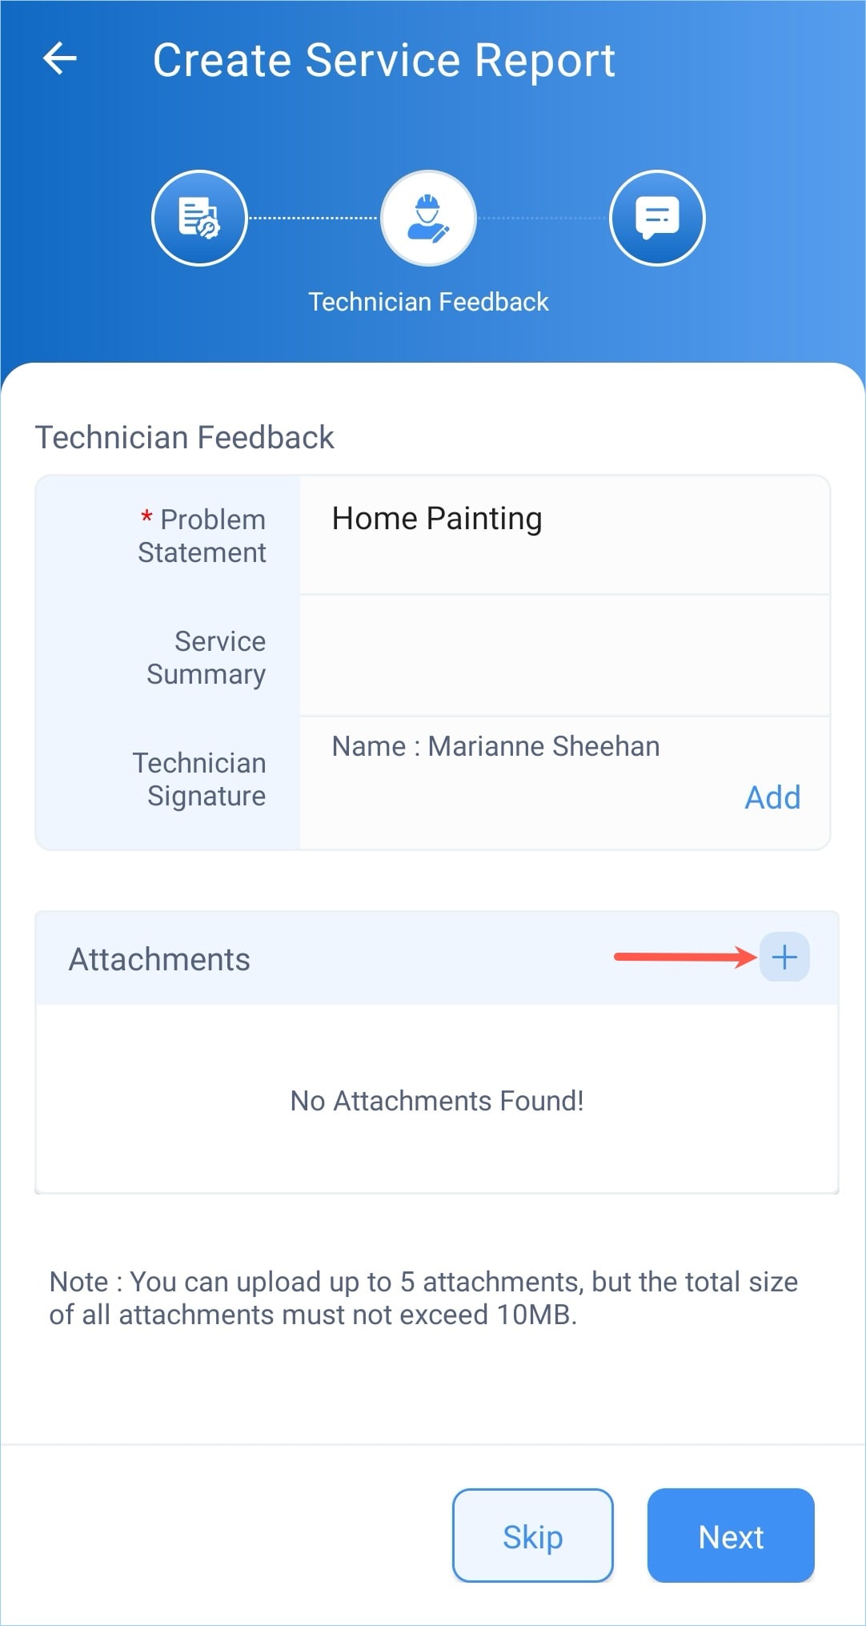866x1626 pixels.
Task: Click the Problem Statement field with Home Painting
Action: coord(563,535)
